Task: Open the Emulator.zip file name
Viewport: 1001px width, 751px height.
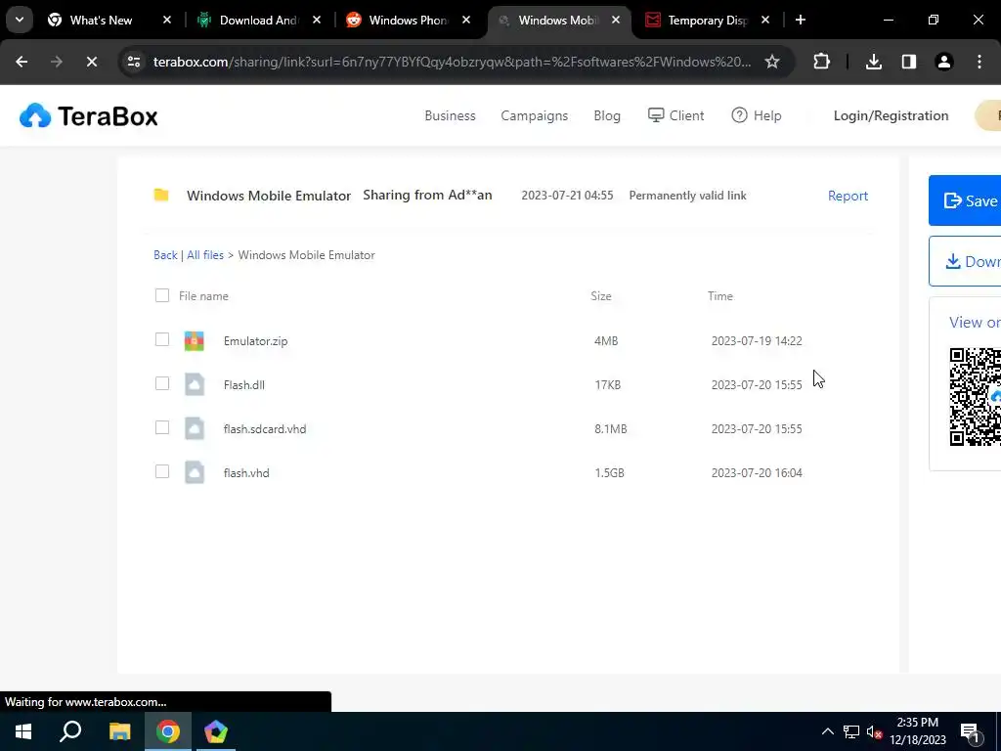Action: 255,341
